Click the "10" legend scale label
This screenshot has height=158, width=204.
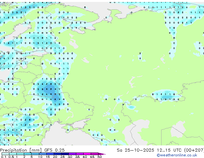point(40,157)
